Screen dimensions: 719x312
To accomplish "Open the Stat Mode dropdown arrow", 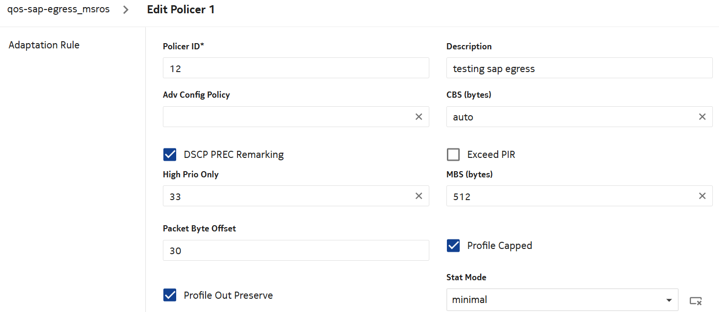I will tap(669, 300).
